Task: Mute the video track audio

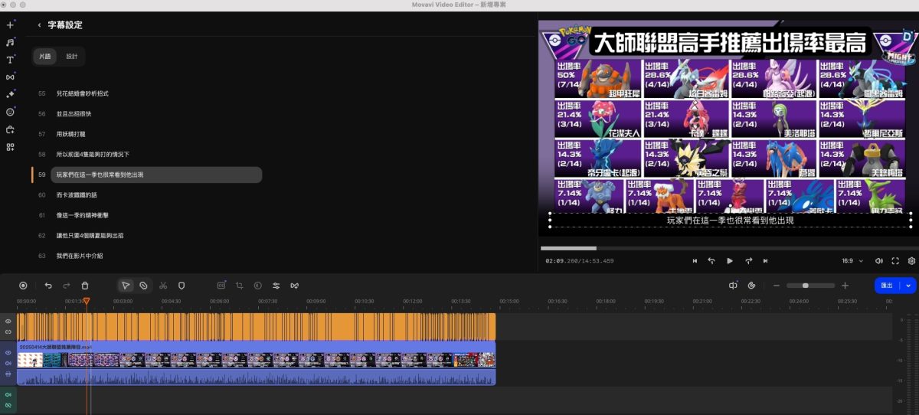Action: (x=8, y=363)
